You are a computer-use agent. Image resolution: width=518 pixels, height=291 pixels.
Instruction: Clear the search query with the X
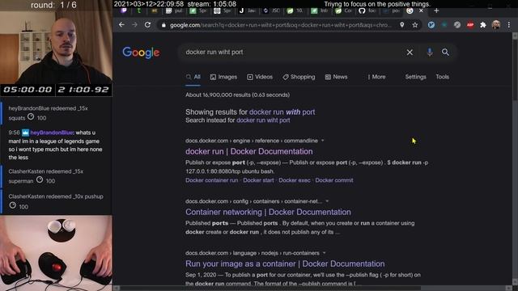410,52
